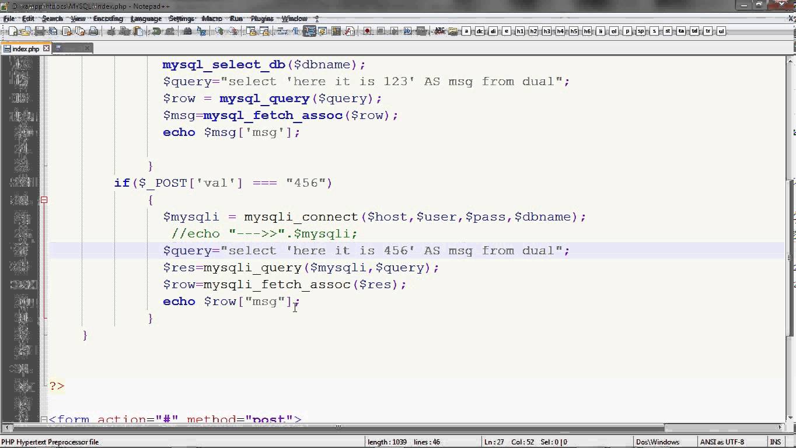Toggle Word Wrap toolbar icon
Viewport: 796px width, 448px height.
point(282,31)
